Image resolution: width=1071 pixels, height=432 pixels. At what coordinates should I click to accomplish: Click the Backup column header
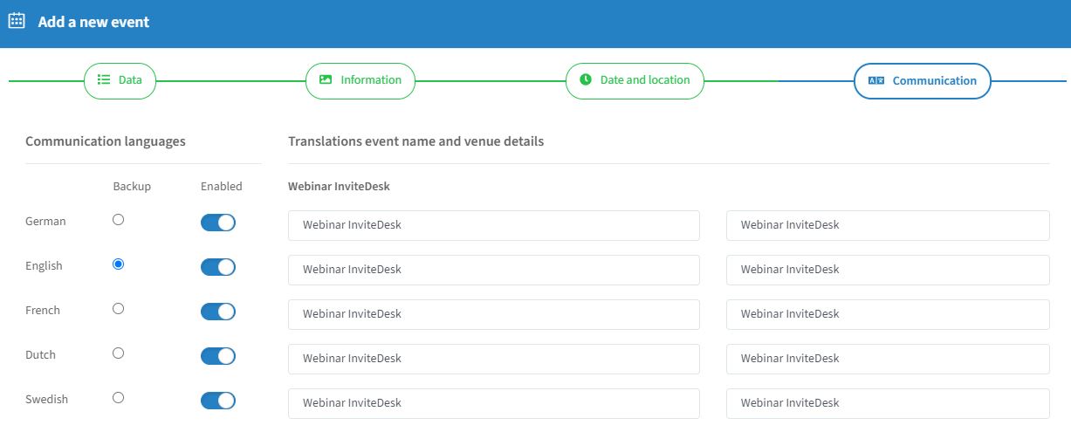[x=132, y=186]
